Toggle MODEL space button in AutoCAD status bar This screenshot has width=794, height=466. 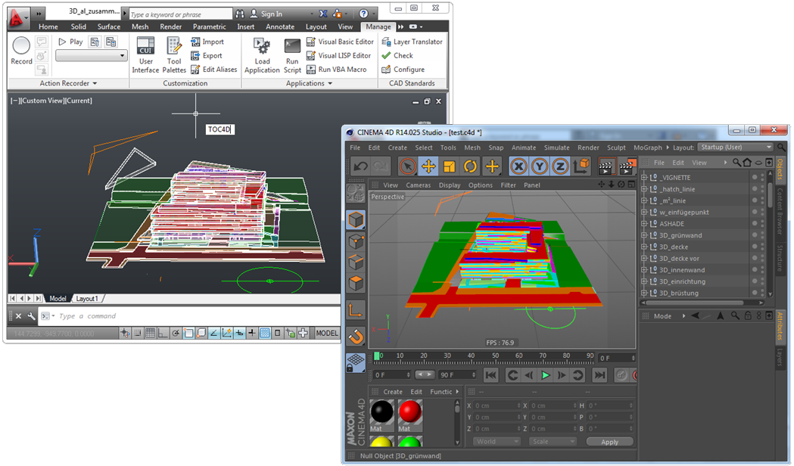(327, 333)
